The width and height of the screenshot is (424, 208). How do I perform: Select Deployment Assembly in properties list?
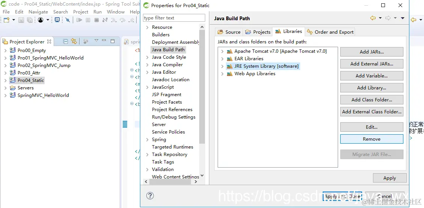point(175,42)
